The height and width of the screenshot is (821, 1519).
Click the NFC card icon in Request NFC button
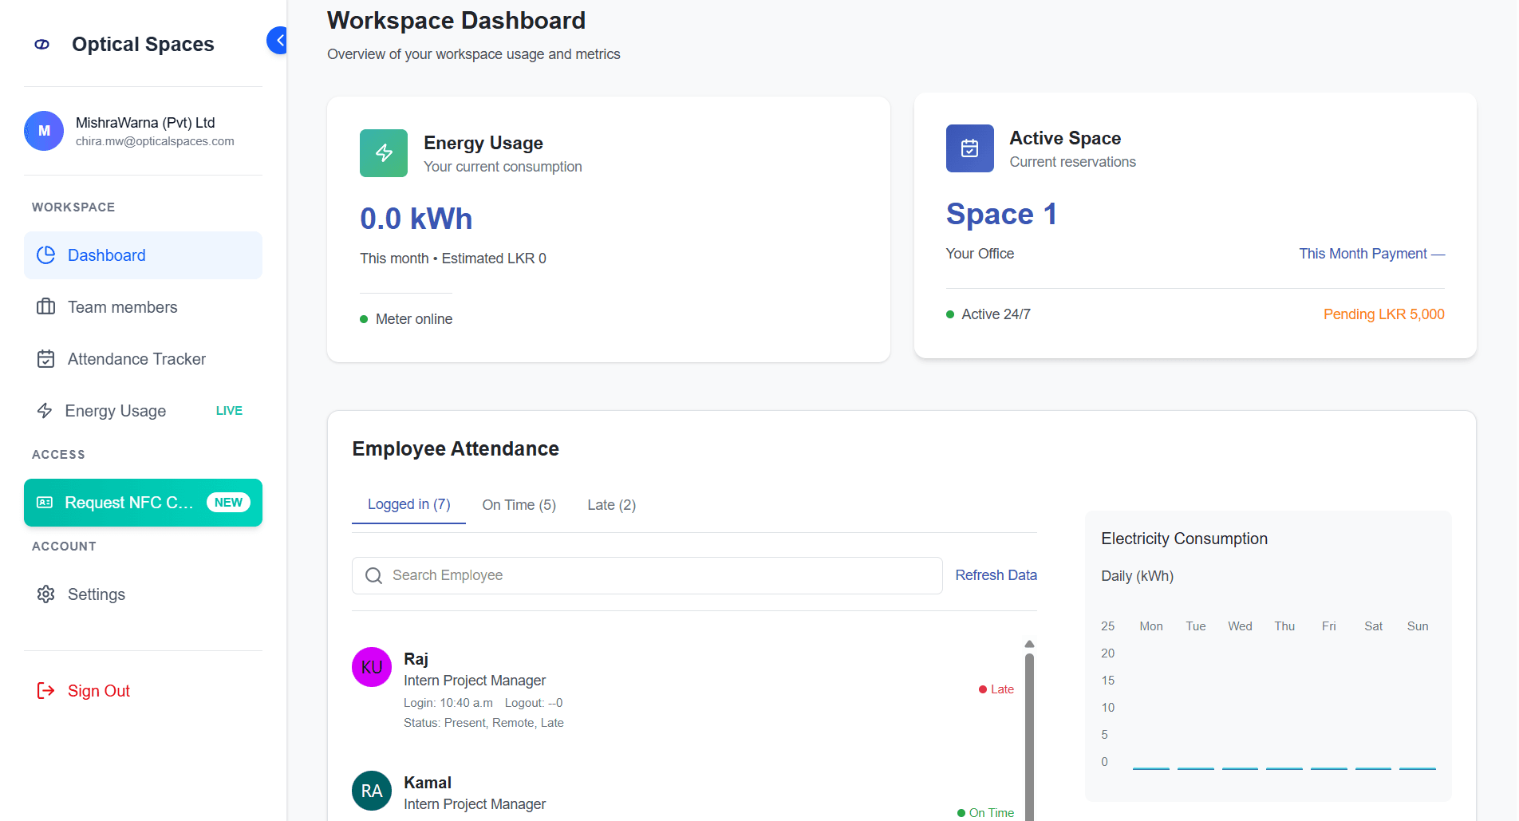pyautogui.click(x=45, y=503)
